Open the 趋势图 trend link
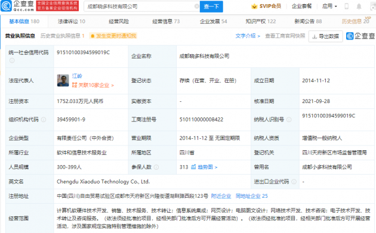 208,167
